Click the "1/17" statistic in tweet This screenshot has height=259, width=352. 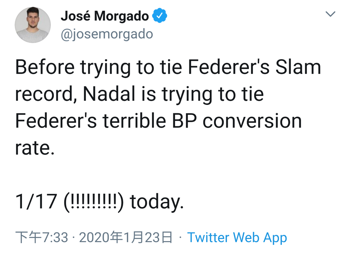36,202
